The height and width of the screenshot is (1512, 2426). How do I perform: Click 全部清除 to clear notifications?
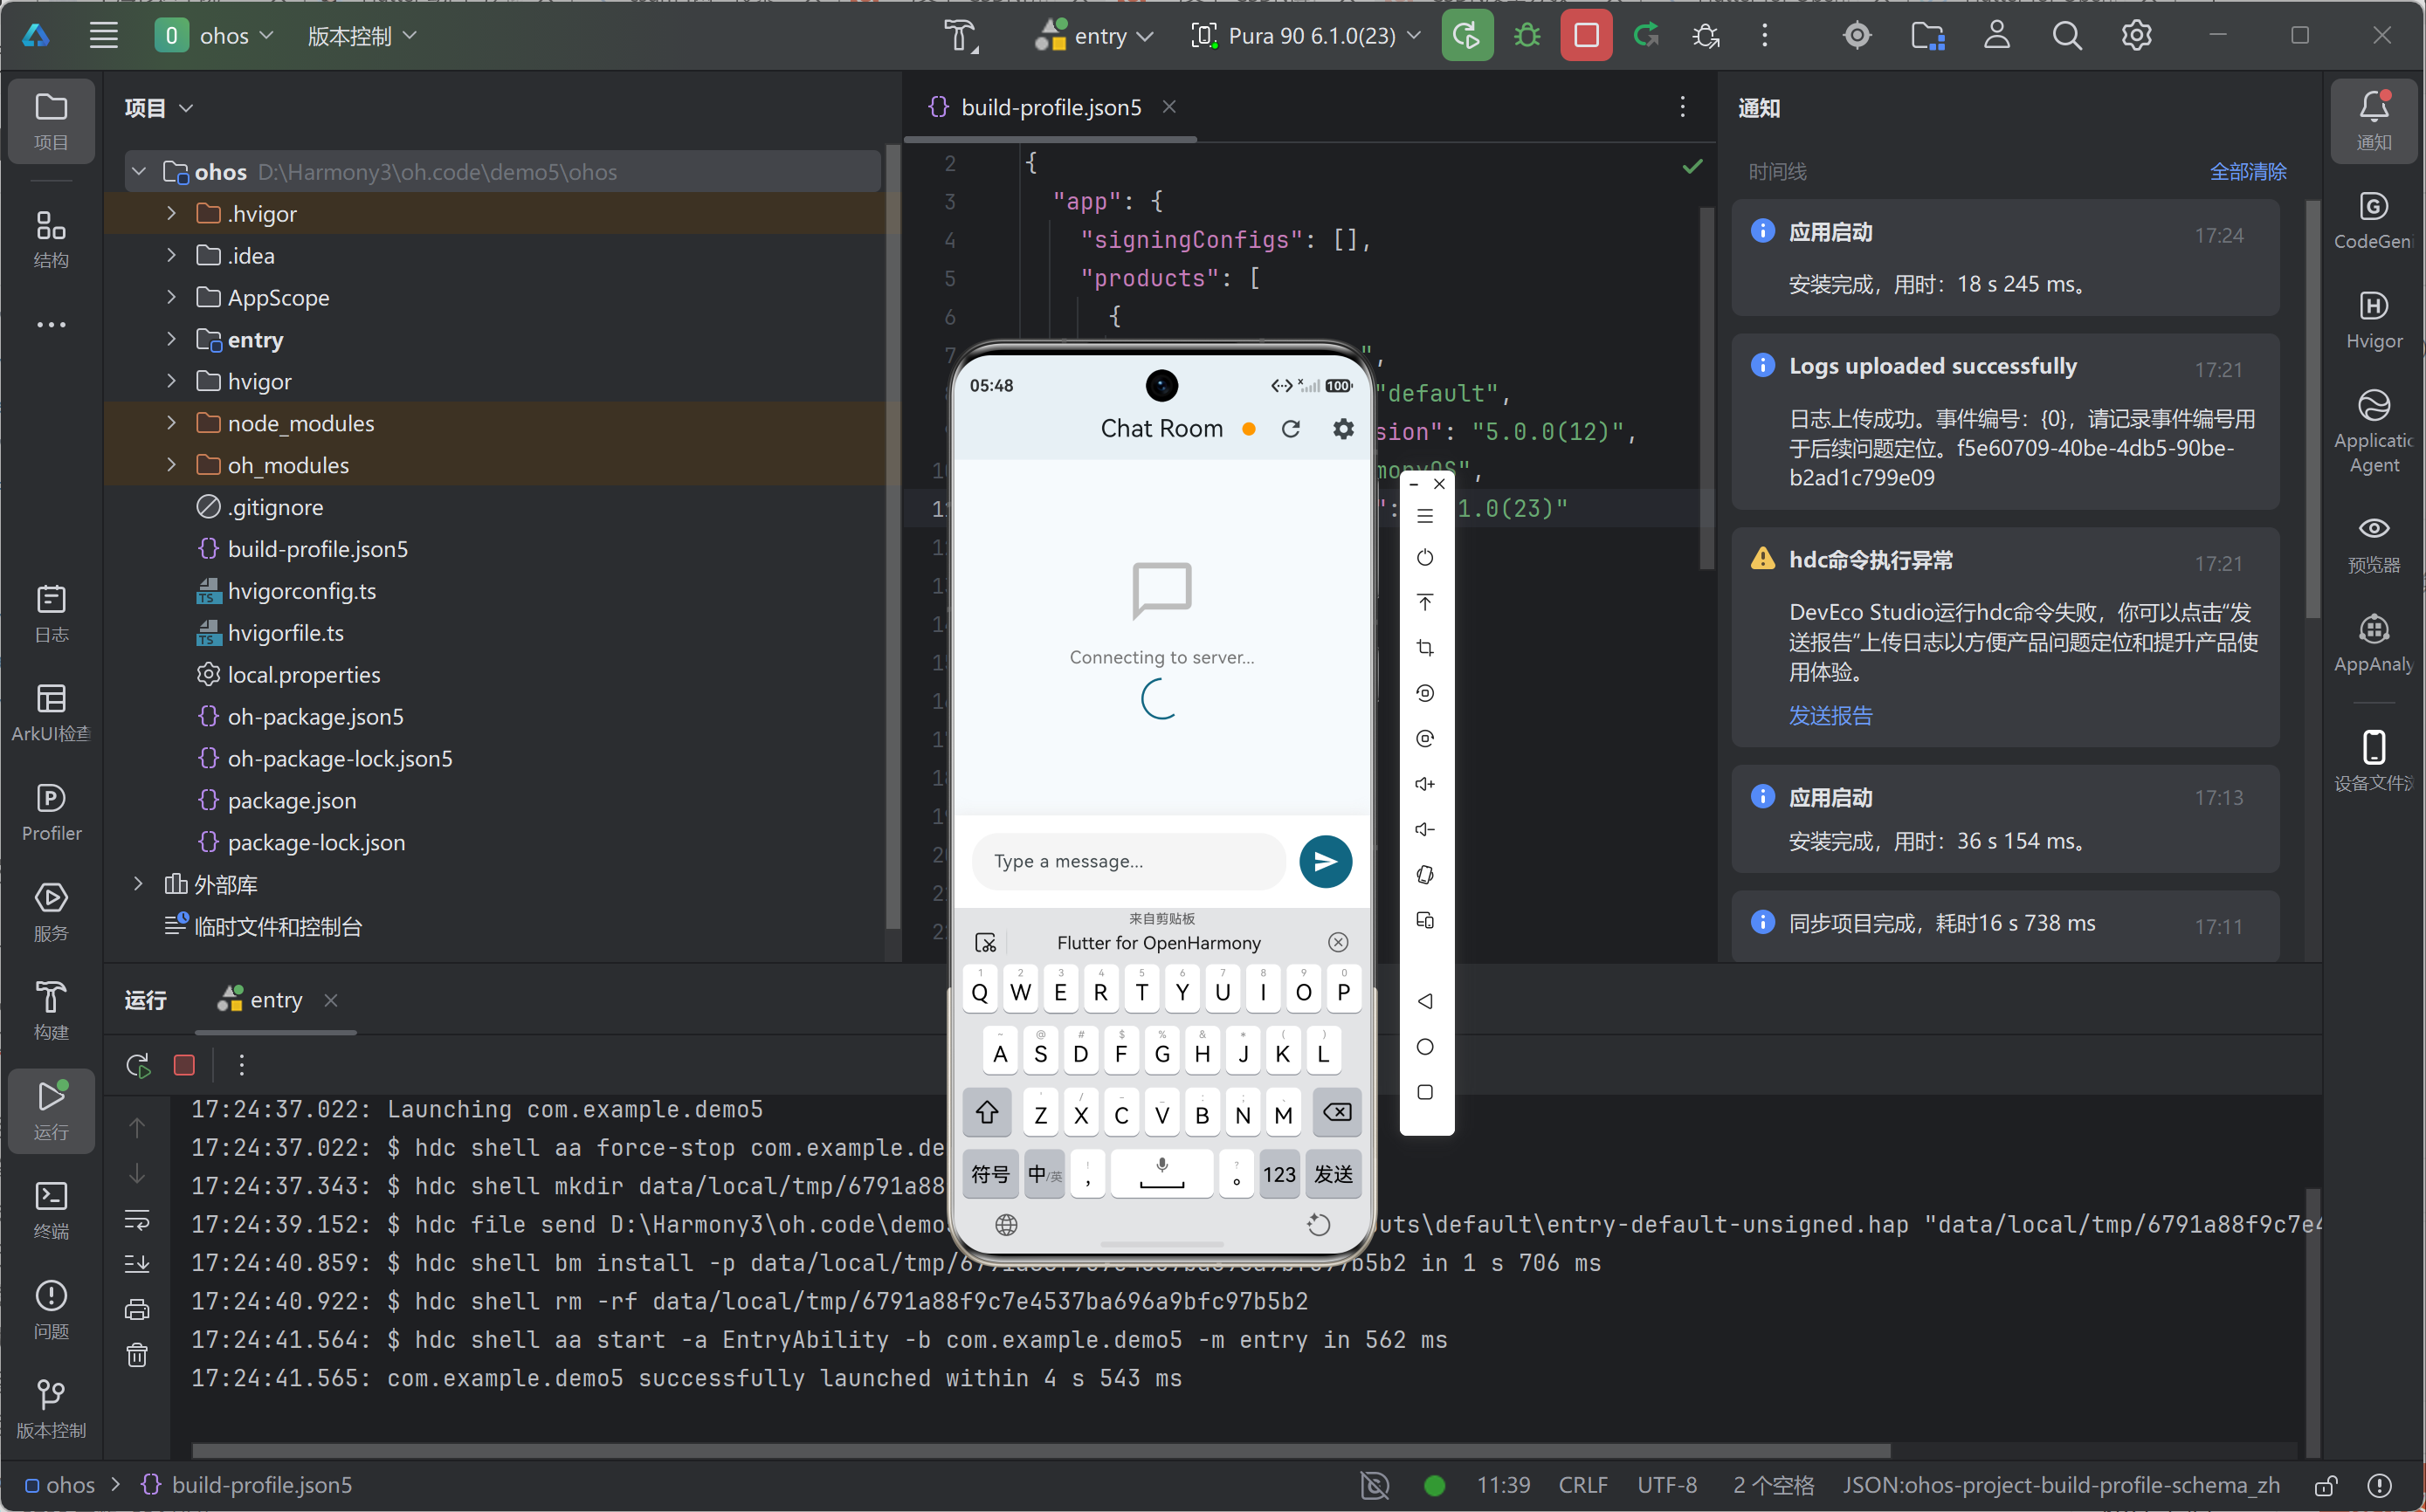(2247, 171)
